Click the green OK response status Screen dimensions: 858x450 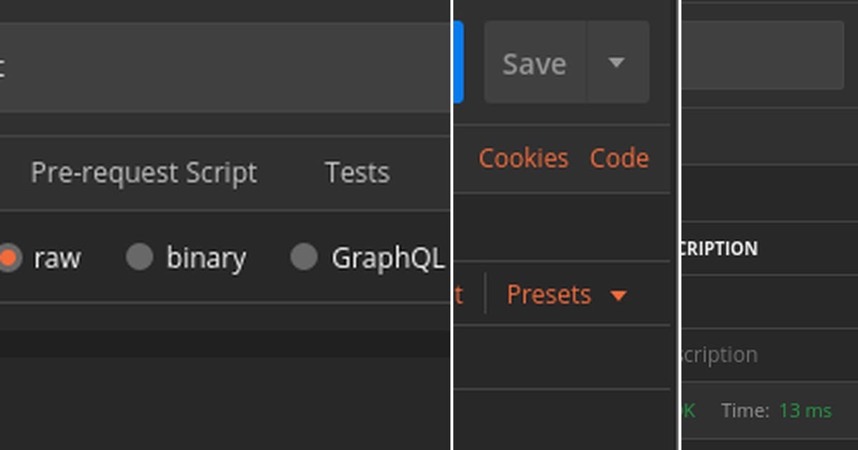tap(688, 411)
